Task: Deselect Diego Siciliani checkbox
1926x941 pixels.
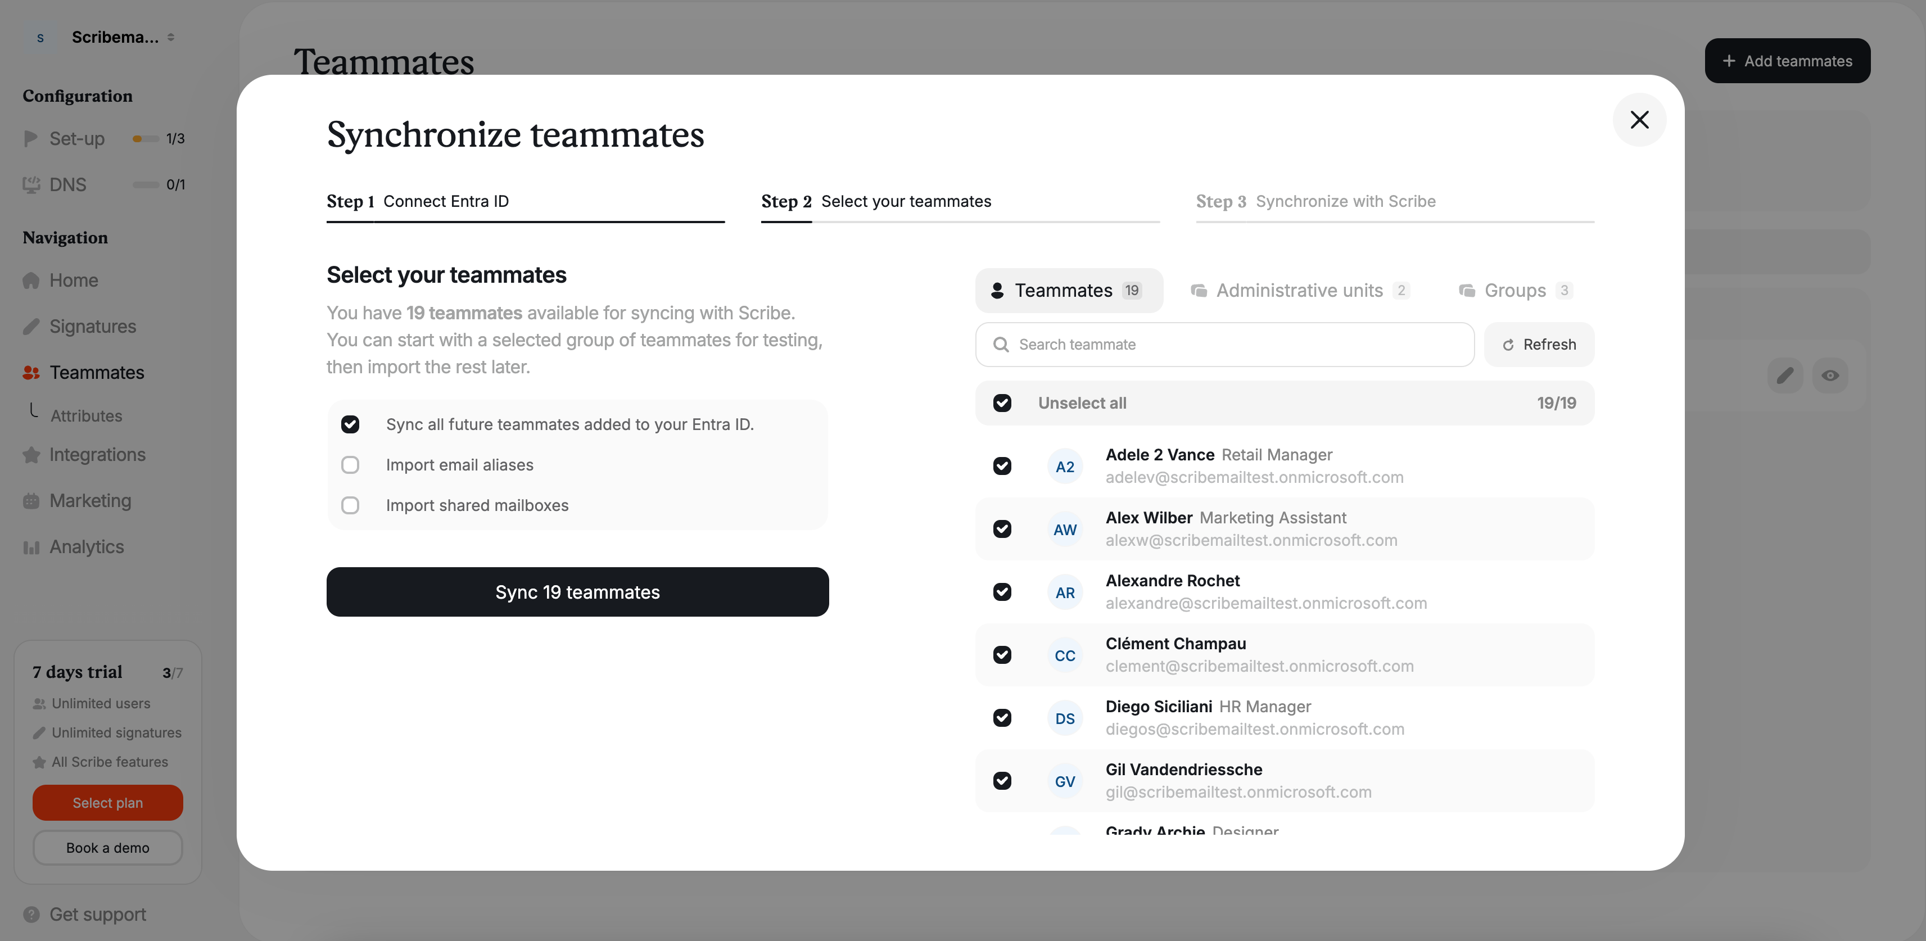Action: 1002,717
